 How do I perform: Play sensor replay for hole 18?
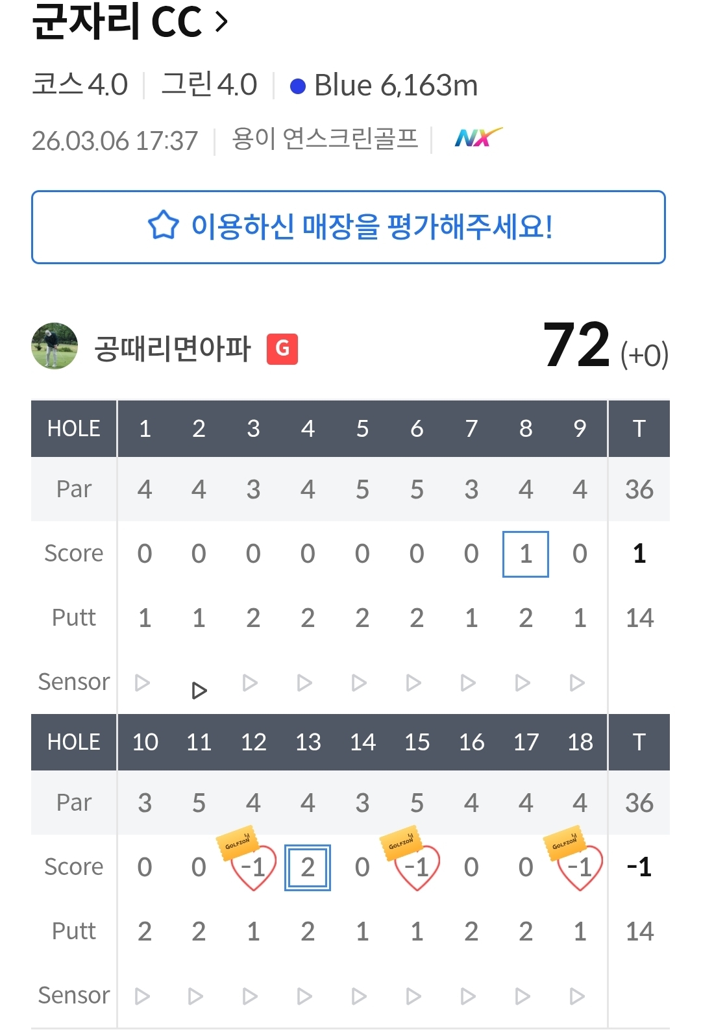[577, 996]
